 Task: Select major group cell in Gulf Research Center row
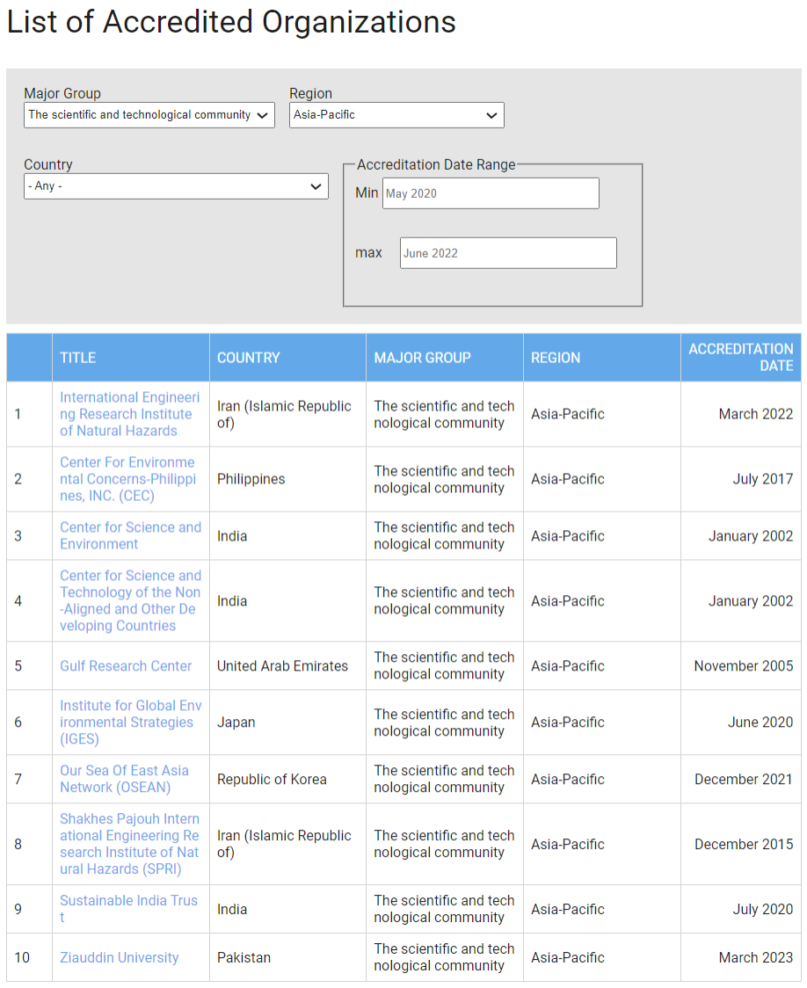pyautogui.click(x=444, y=666)
